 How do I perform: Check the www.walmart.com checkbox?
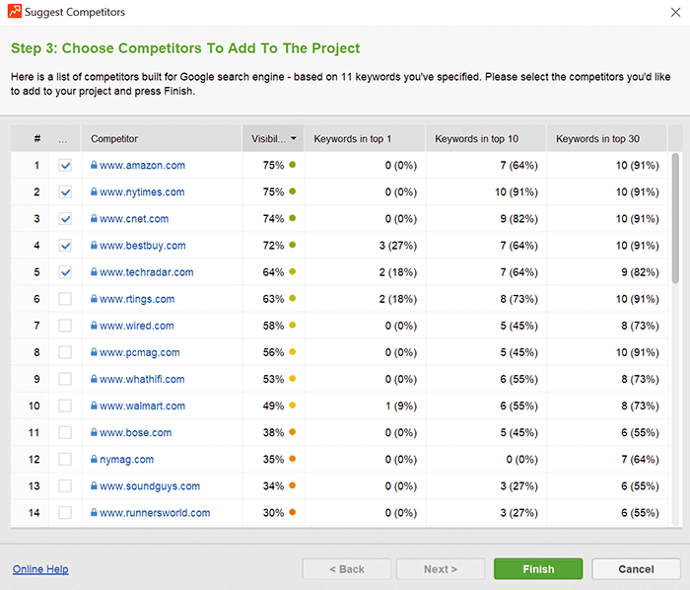65,406
